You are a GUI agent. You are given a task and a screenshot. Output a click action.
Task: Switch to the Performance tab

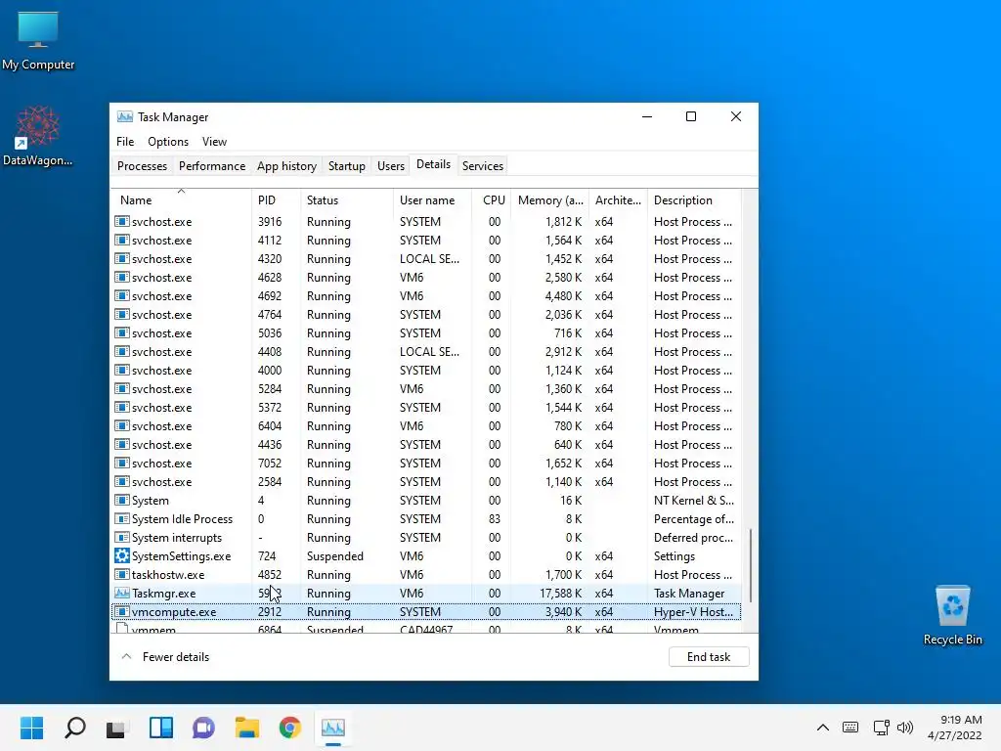click(212, 166)
